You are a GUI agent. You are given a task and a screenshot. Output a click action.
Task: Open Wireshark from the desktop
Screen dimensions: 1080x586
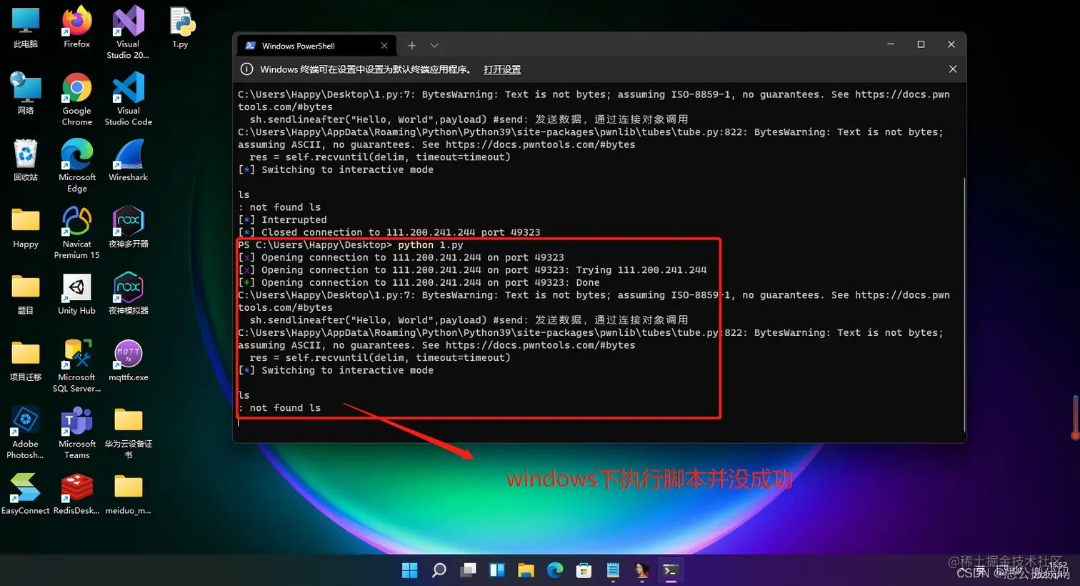129,161
